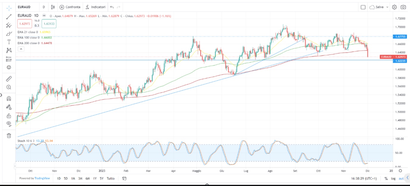Viewport: 410px width, 186px height.
Task: Click the Confronta compare button
Action: 70,7
